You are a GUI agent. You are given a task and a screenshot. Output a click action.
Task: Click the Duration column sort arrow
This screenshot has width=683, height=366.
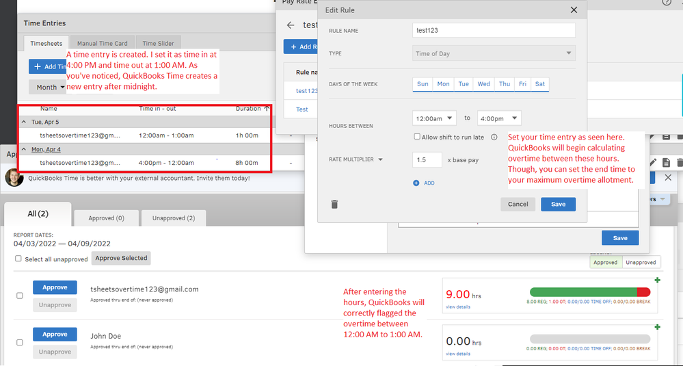pos(266,109)
